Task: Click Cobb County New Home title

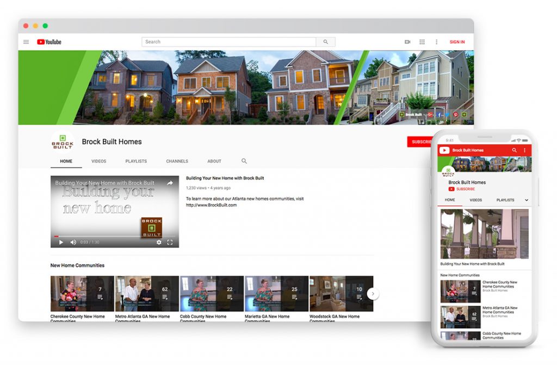Action: click(203, 318)
